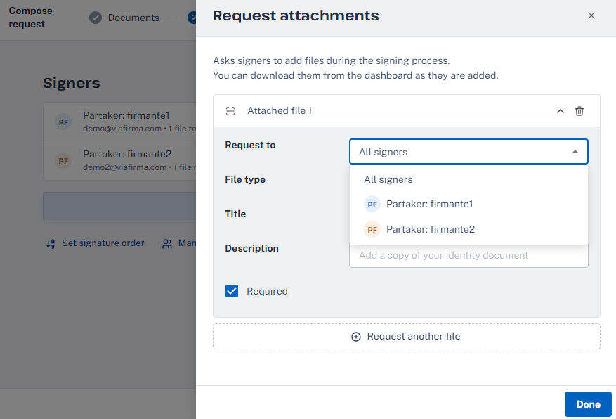The height and width of the screenshot is (419, 616).
Task: Click the orange PF avatar in dropdown list
Action: 372,230
